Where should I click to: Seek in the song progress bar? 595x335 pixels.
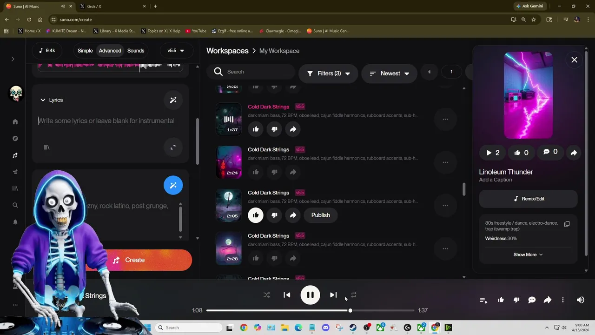[x=310, y=310]
